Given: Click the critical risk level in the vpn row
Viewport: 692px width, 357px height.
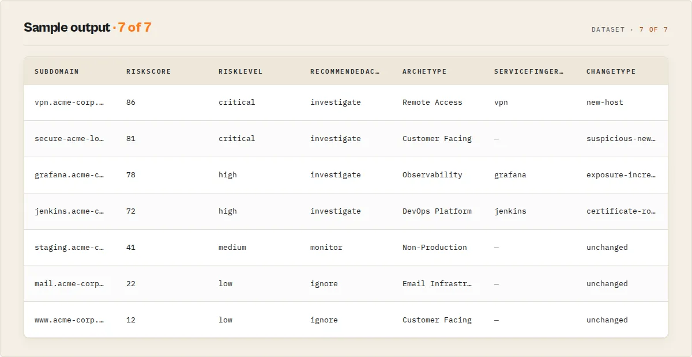Looking at the screenshot, I should (236, 102).
